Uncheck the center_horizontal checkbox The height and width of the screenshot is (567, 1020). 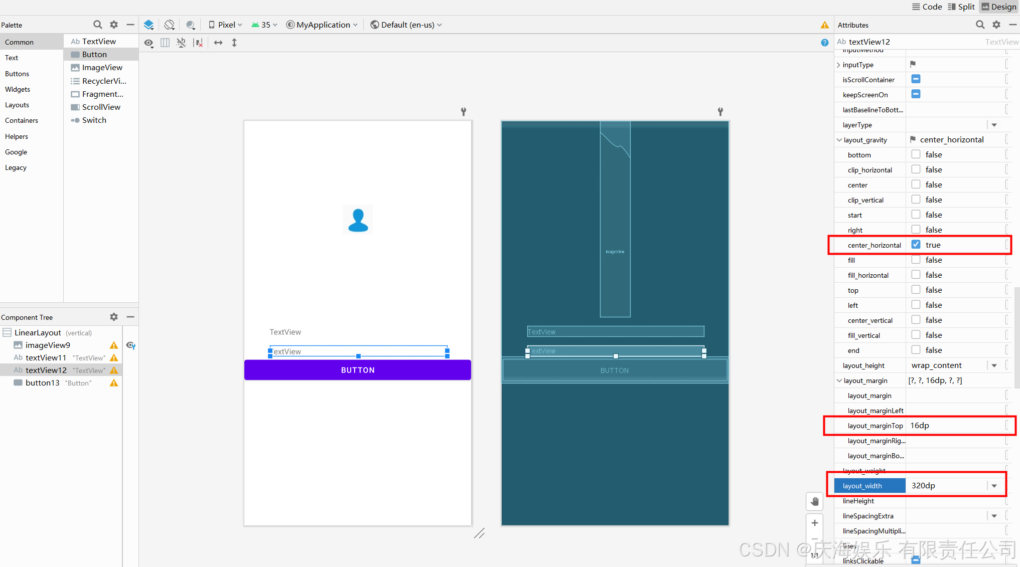click(916, 245)
